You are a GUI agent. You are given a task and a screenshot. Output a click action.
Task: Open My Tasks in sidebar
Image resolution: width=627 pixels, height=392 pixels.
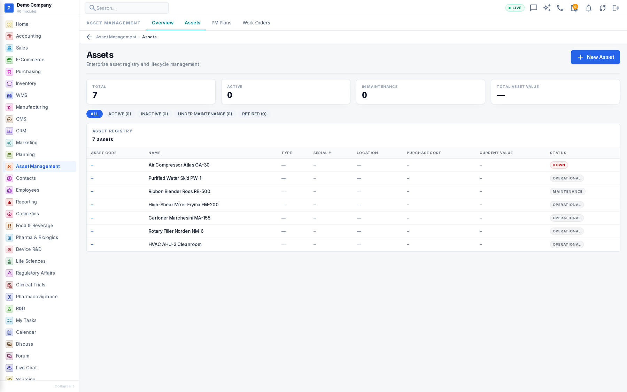tap(39, 320)
